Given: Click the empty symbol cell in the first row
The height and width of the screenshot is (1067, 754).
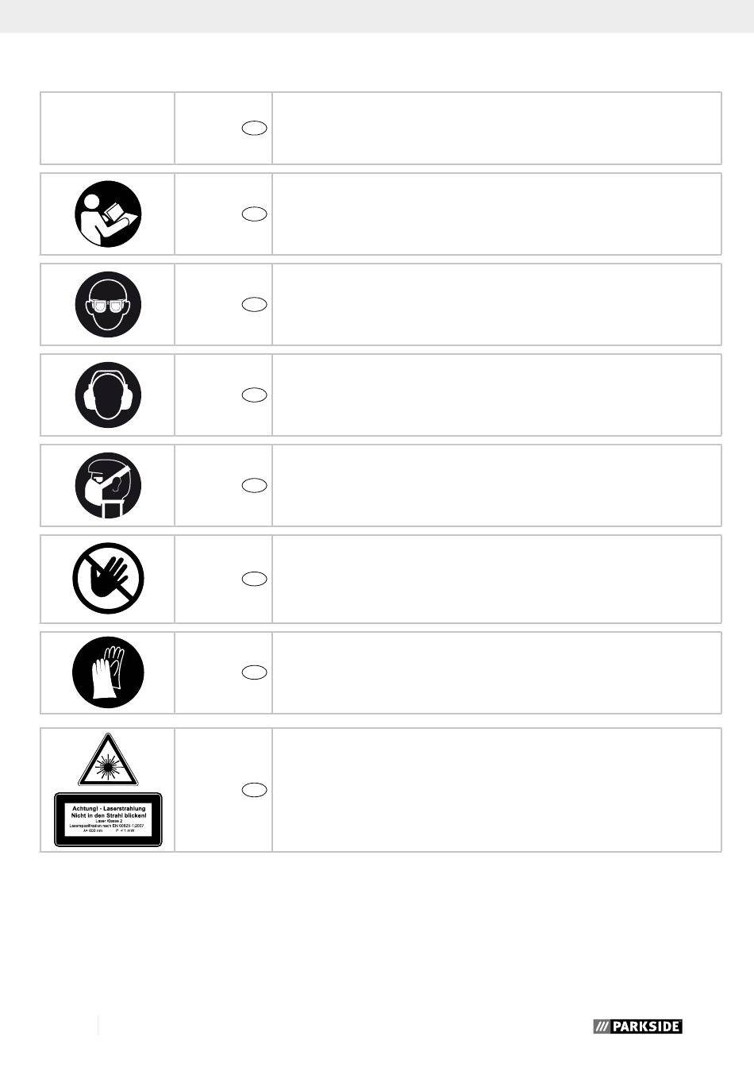Looking at the screenshot, I should (x=108, y=128).
